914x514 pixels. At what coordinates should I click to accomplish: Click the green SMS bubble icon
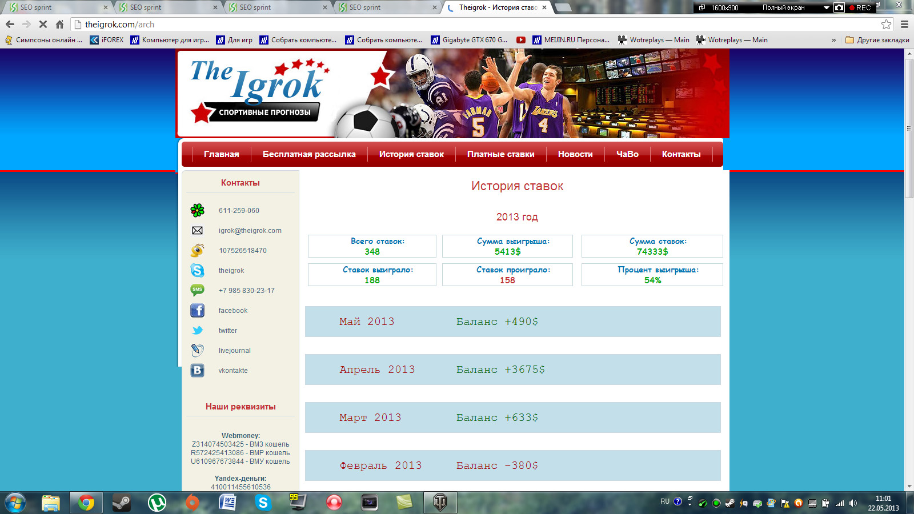tap(198, 290)
